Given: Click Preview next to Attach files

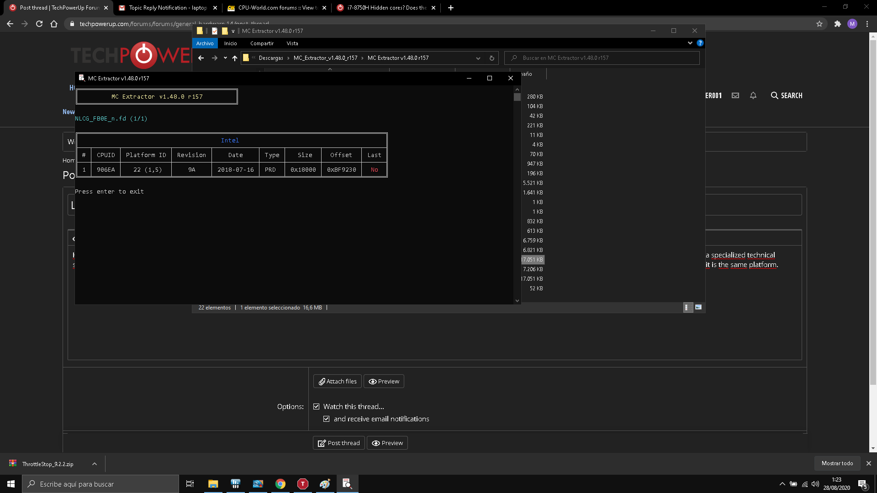Looking at the screenshot, I should (x=384, y=381).
